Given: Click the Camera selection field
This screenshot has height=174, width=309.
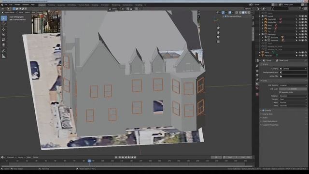Looking at the screenshot, I should pos(293,69).
